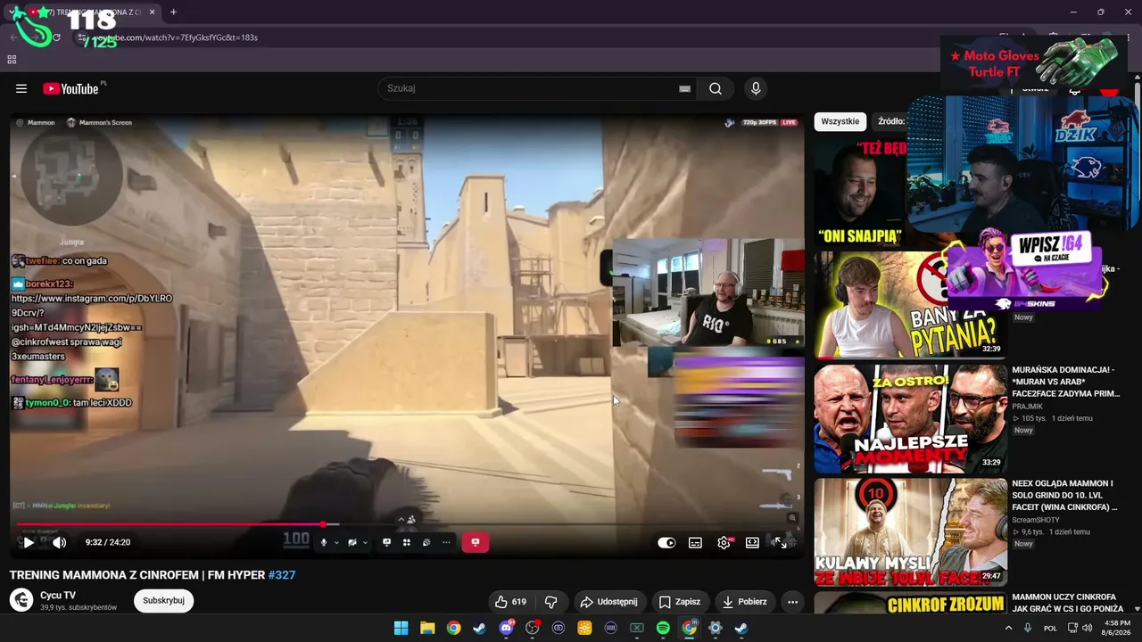Enter fullscreen video mode
The image size is (1142, 642).
pos(780,542)
